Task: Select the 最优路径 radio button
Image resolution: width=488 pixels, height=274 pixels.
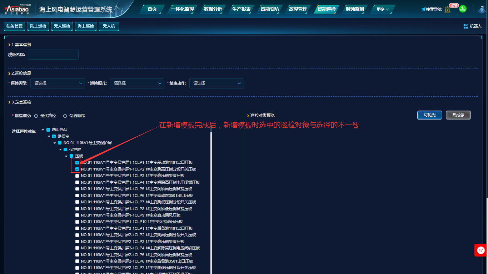Action: click(x=36, y=116)
